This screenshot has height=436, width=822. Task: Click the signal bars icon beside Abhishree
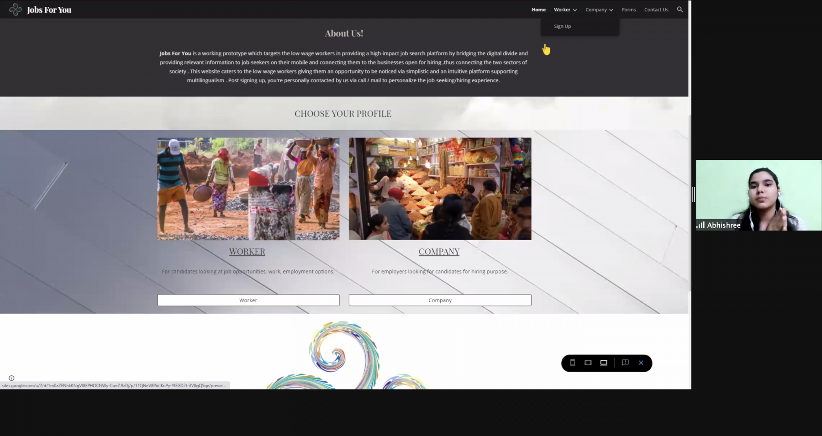tap(700, 225)
